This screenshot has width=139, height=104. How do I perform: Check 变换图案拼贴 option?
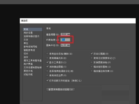point(91,62)
